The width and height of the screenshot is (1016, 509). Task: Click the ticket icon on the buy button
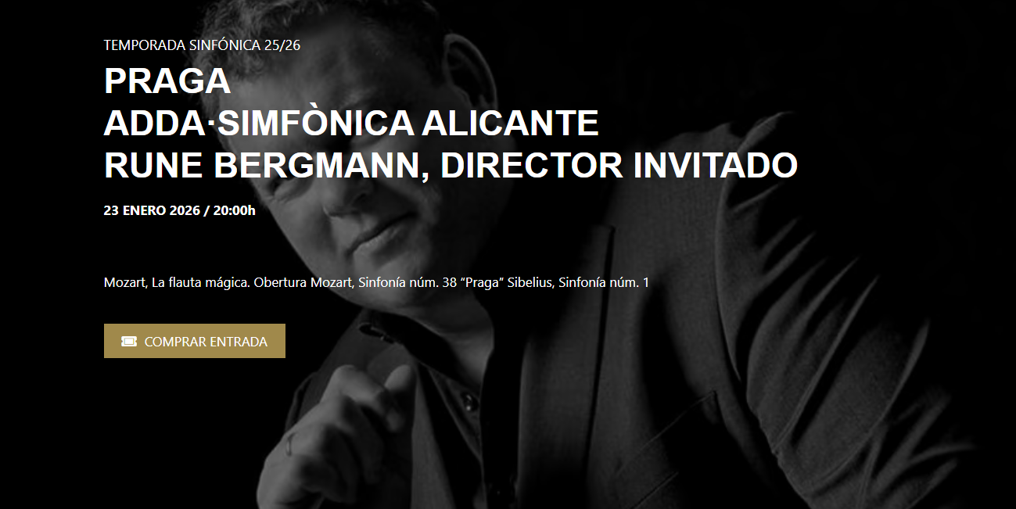pos(129,342)
